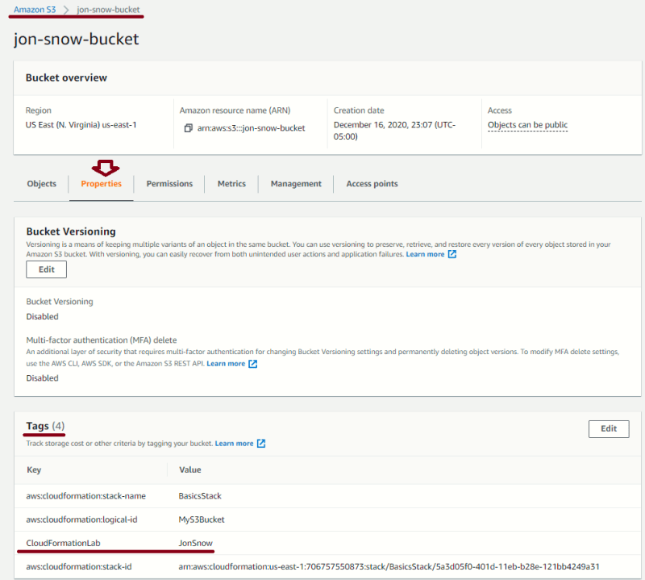Select jon-snow-bucket in the breadcrumb
Viewport: 645px width, 580px height.
108,10
